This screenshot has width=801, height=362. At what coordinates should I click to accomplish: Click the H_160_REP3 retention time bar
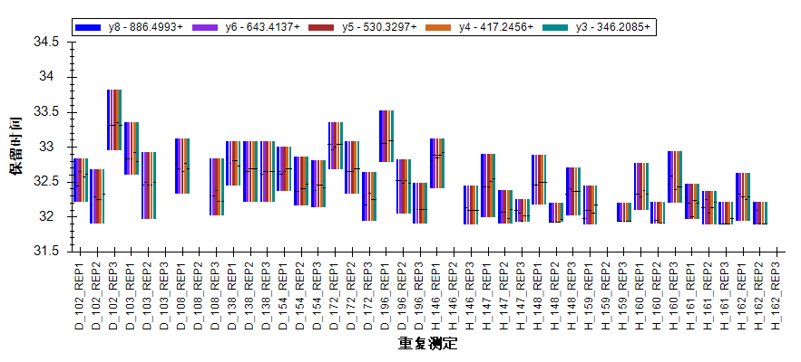[675, 176]
